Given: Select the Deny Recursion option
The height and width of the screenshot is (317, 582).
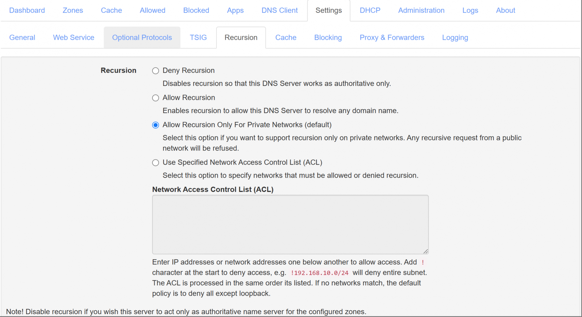Looking at the screenshot, I should pos(155,71).
